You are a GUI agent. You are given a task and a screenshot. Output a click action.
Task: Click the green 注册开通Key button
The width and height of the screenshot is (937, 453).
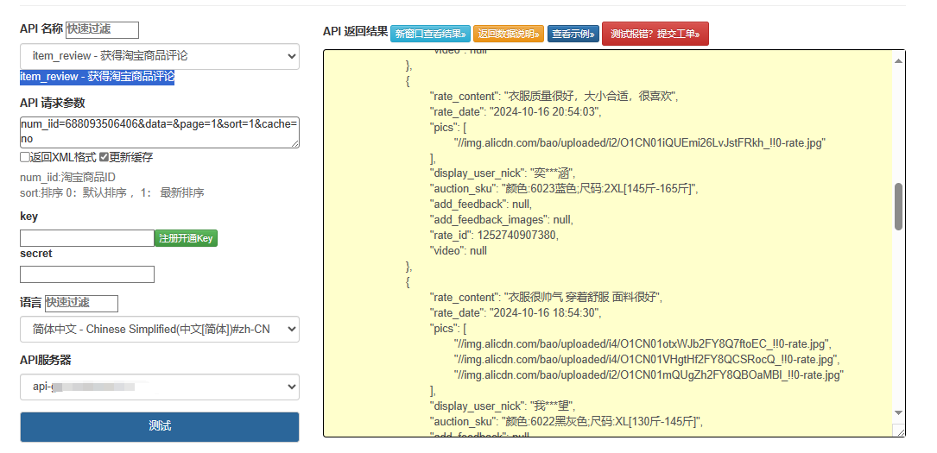(x=186, y=238)
